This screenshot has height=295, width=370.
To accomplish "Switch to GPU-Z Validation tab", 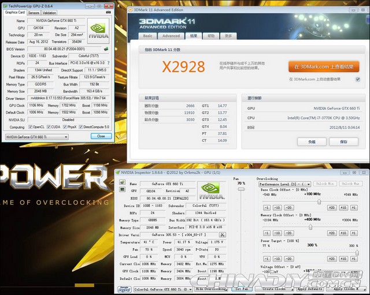I will point(49,13).
